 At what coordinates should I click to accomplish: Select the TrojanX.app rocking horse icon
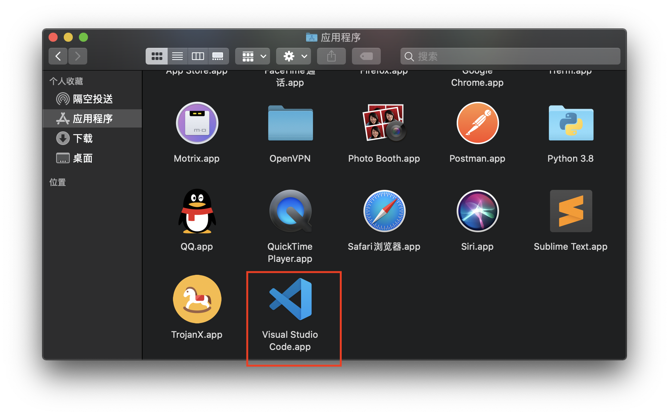pos(197,299)
